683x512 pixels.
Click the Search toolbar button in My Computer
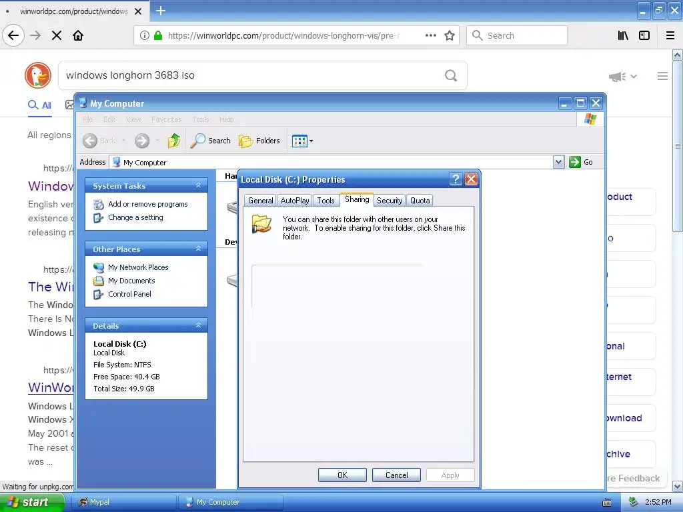point(210,141)
